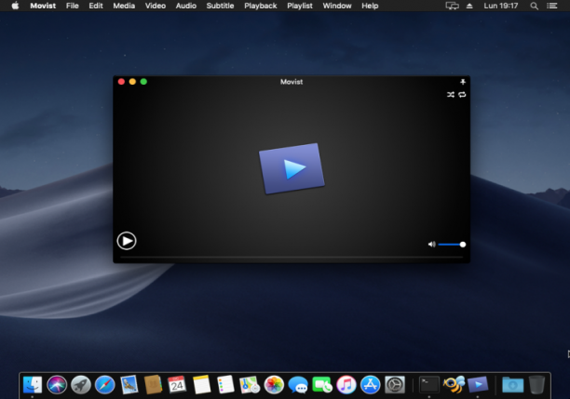Open Photos from the Dock

click(274, 385)
